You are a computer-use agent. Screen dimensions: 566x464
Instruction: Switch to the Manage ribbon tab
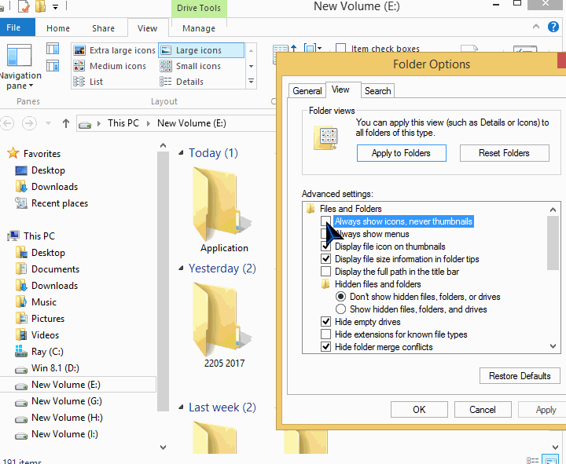199,28
